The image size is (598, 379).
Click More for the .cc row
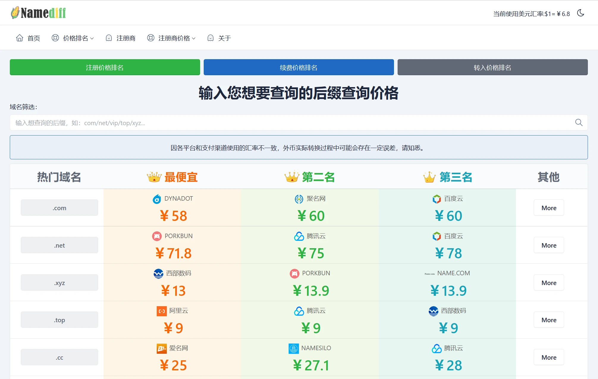pos(549,357)
